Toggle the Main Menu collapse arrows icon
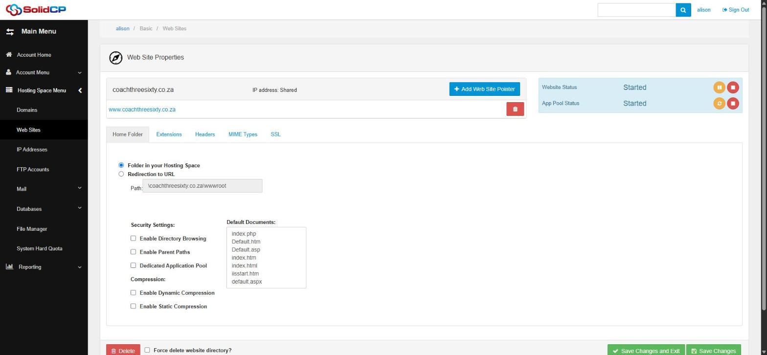Image resolution: width=767 pixels, height=355 pixels. pyautogui.click(x=10, y=32)
